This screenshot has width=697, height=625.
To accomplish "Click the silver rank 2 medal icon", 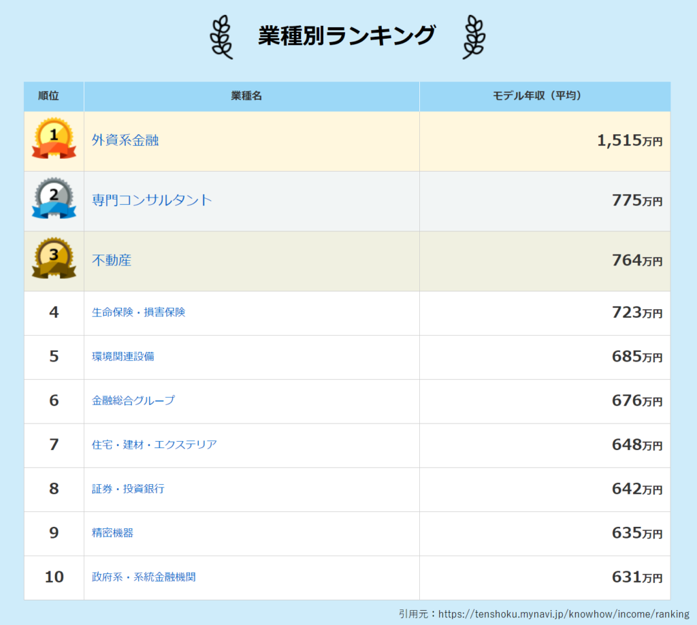I will (54, 199).
